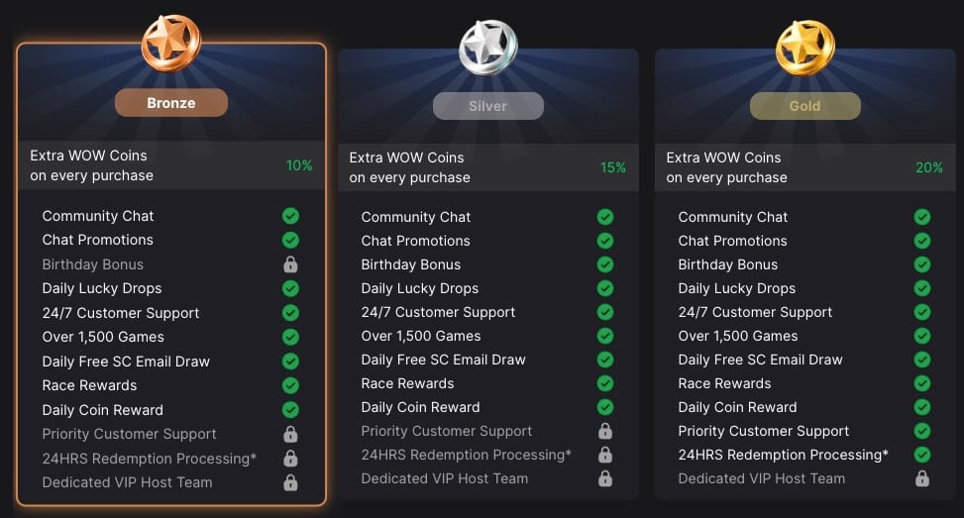
Task: Select the Silver tier badge
Action: coord(488,106)
